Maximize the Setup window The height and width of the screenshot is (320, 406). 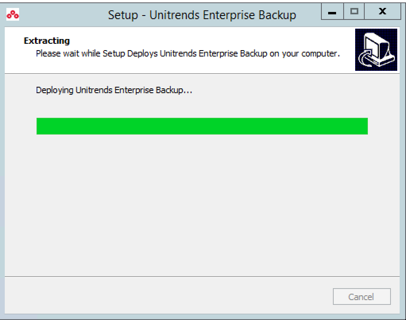[x=354, y=12]
